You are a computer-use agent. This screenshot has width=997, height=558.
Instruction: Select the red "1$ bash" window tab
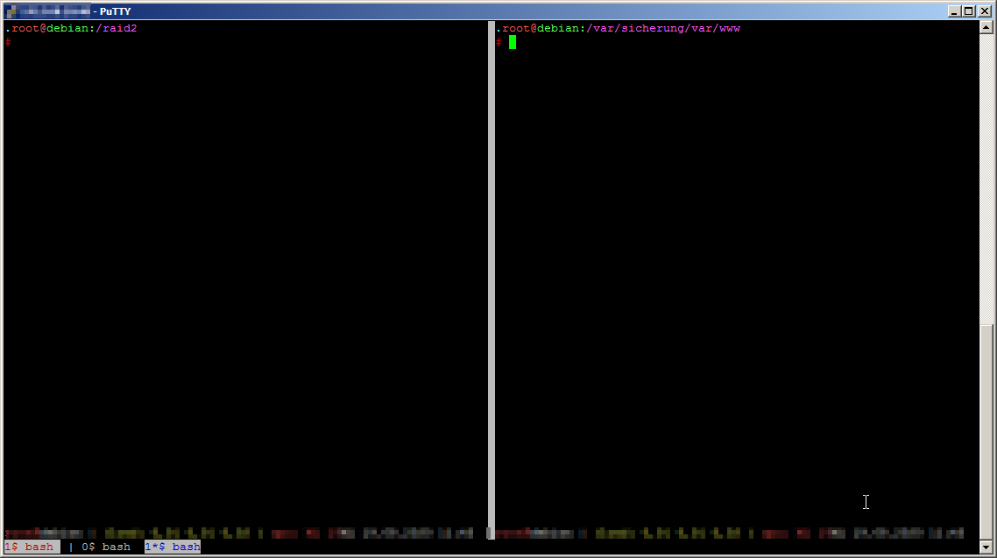(30, 547)
